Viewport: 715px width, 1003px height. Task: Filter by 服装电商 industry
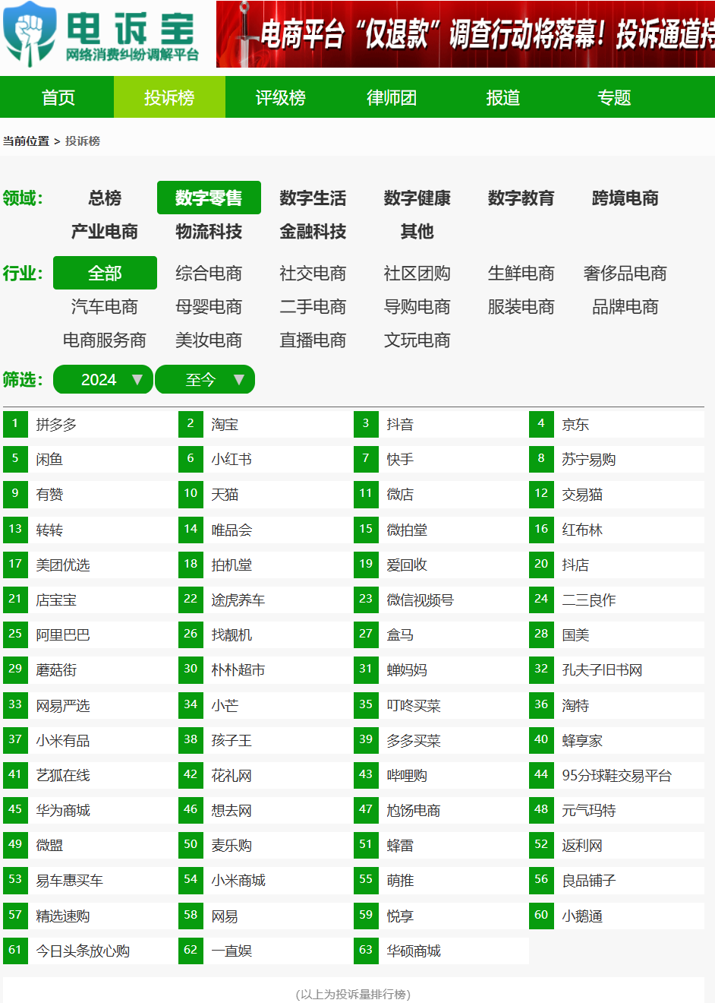(521, 306)
